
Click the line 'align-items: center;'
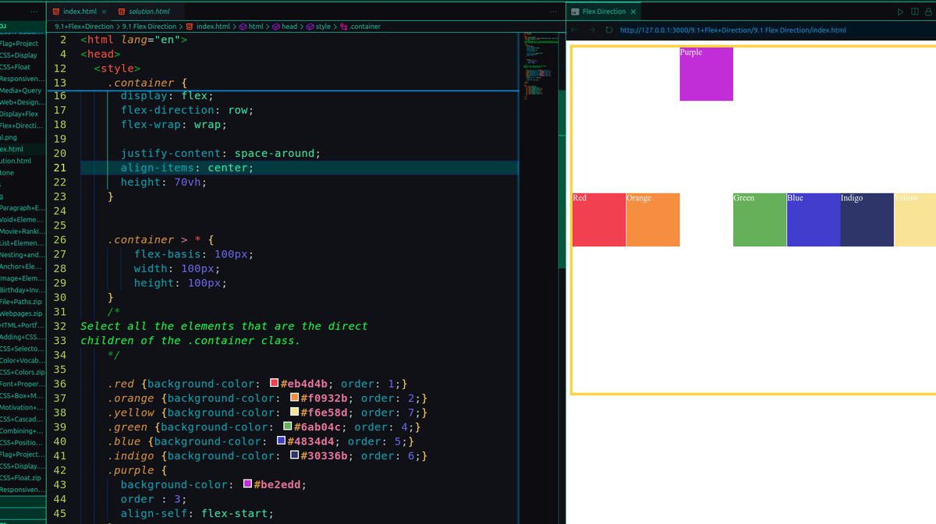pos(187,168)
